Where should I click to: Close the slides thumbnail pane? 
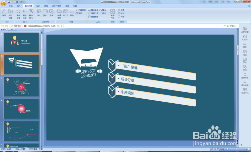[x=41, y=30]
